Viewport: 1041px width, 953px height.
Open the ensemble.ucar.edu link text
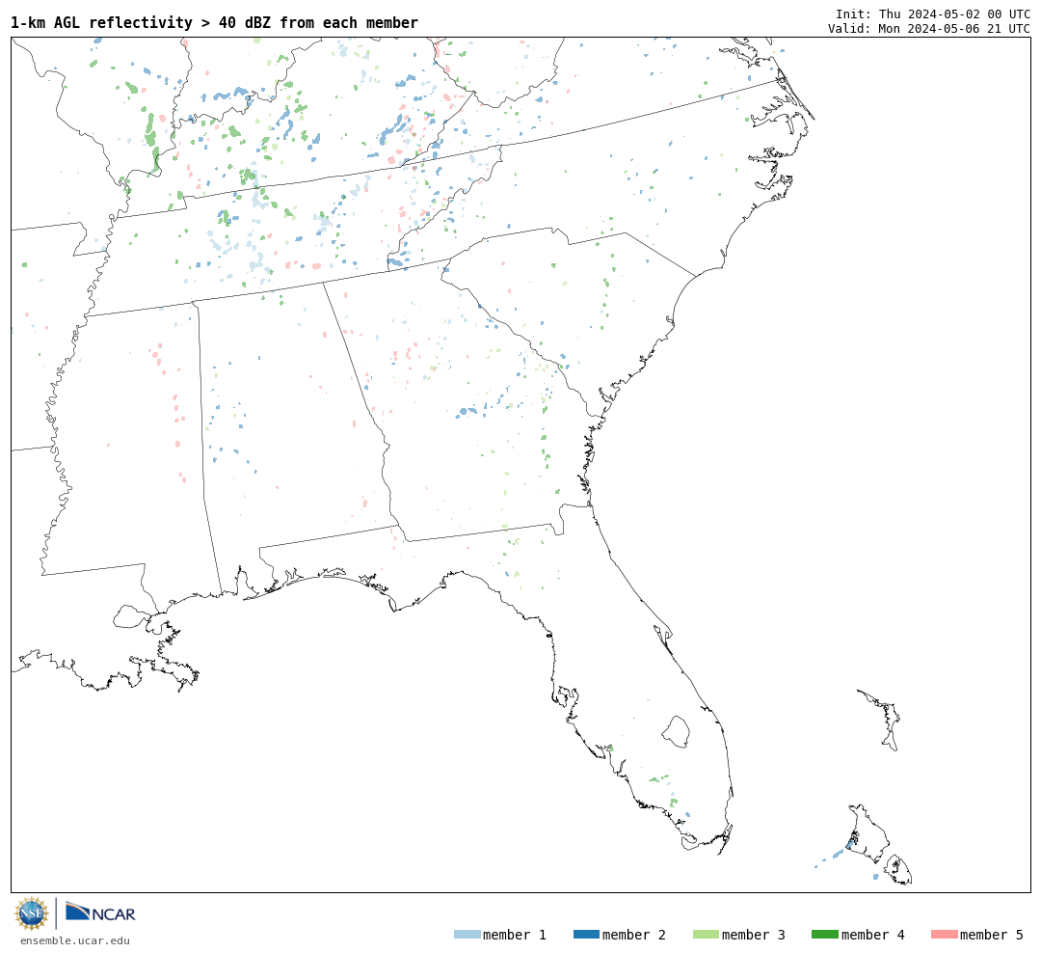click(75, 940)
